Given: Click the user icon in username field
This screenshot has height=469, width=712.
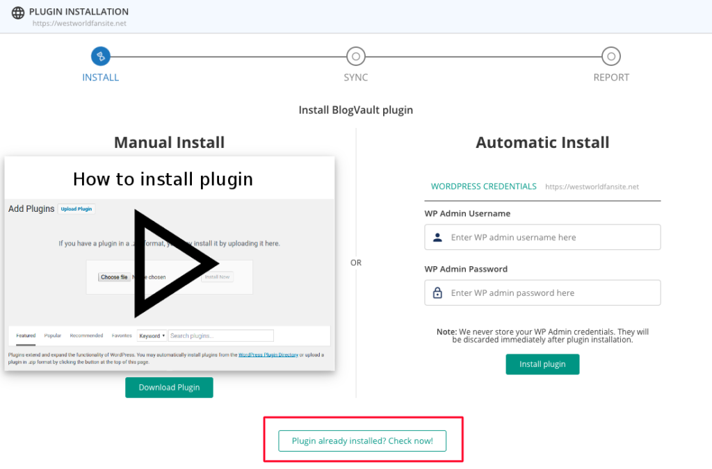Looking at the screenshot, I should coord(438,237).
